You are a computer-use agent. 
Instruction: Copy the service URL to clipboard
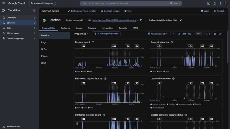141,20
